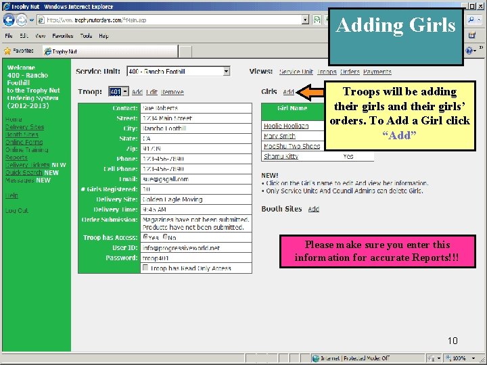The width and height of the screenshot is (487, 365).
Task: Click the blank new tab button
Action: (185, 51)
